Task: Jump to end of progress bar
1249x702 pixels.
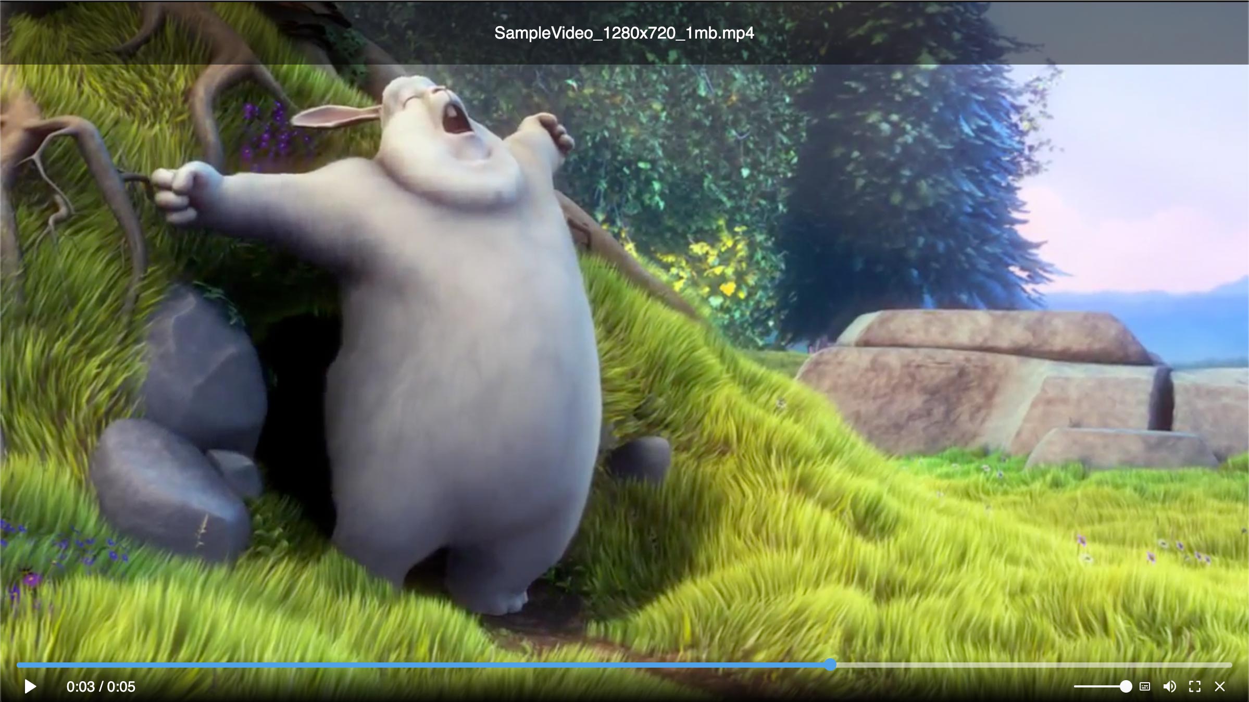Action: click(x=1230, y=665)
